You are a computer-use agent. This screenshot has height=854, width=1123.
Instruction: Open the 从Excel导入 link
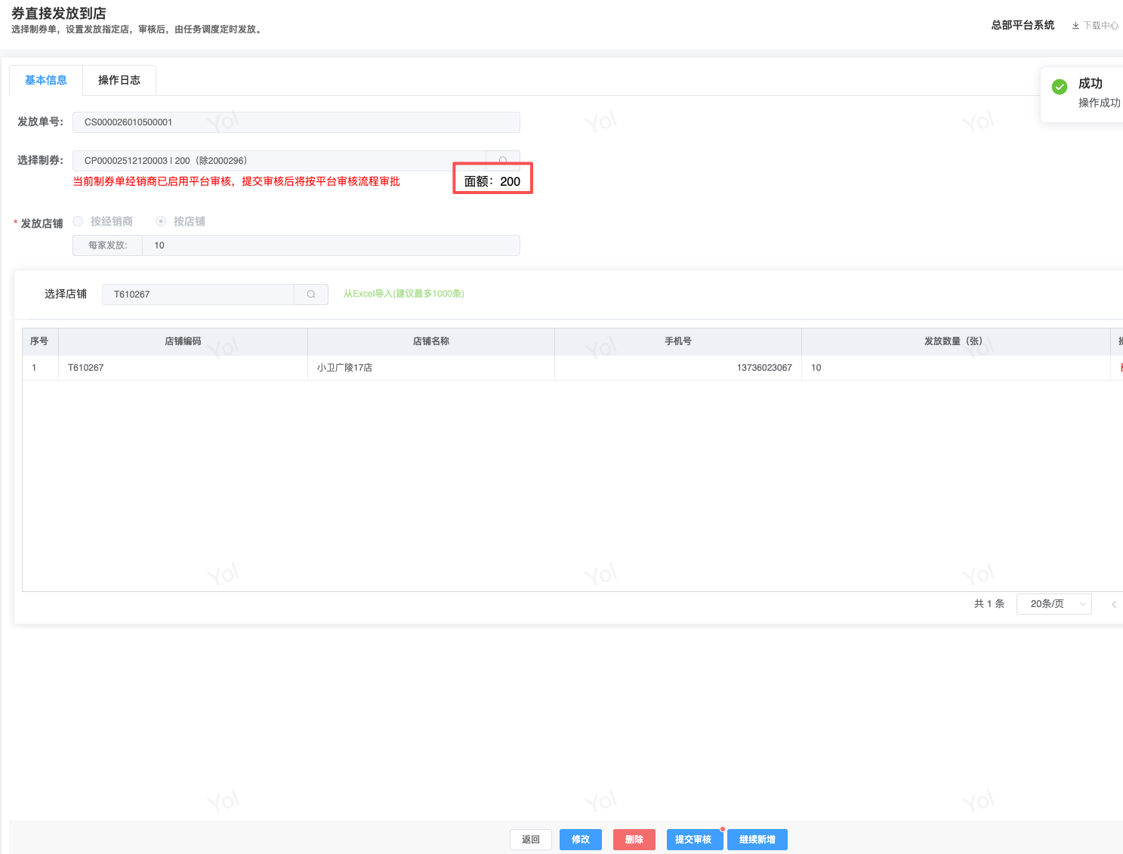404,294
